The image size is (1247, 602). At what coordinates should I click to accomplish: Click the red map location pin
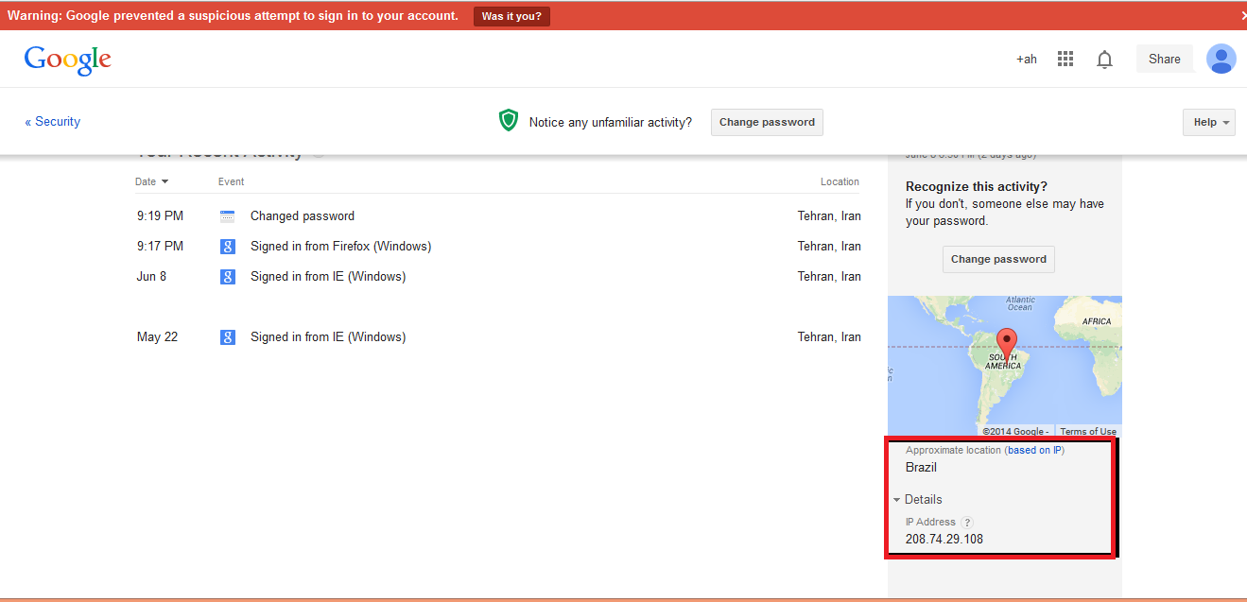1007,341
